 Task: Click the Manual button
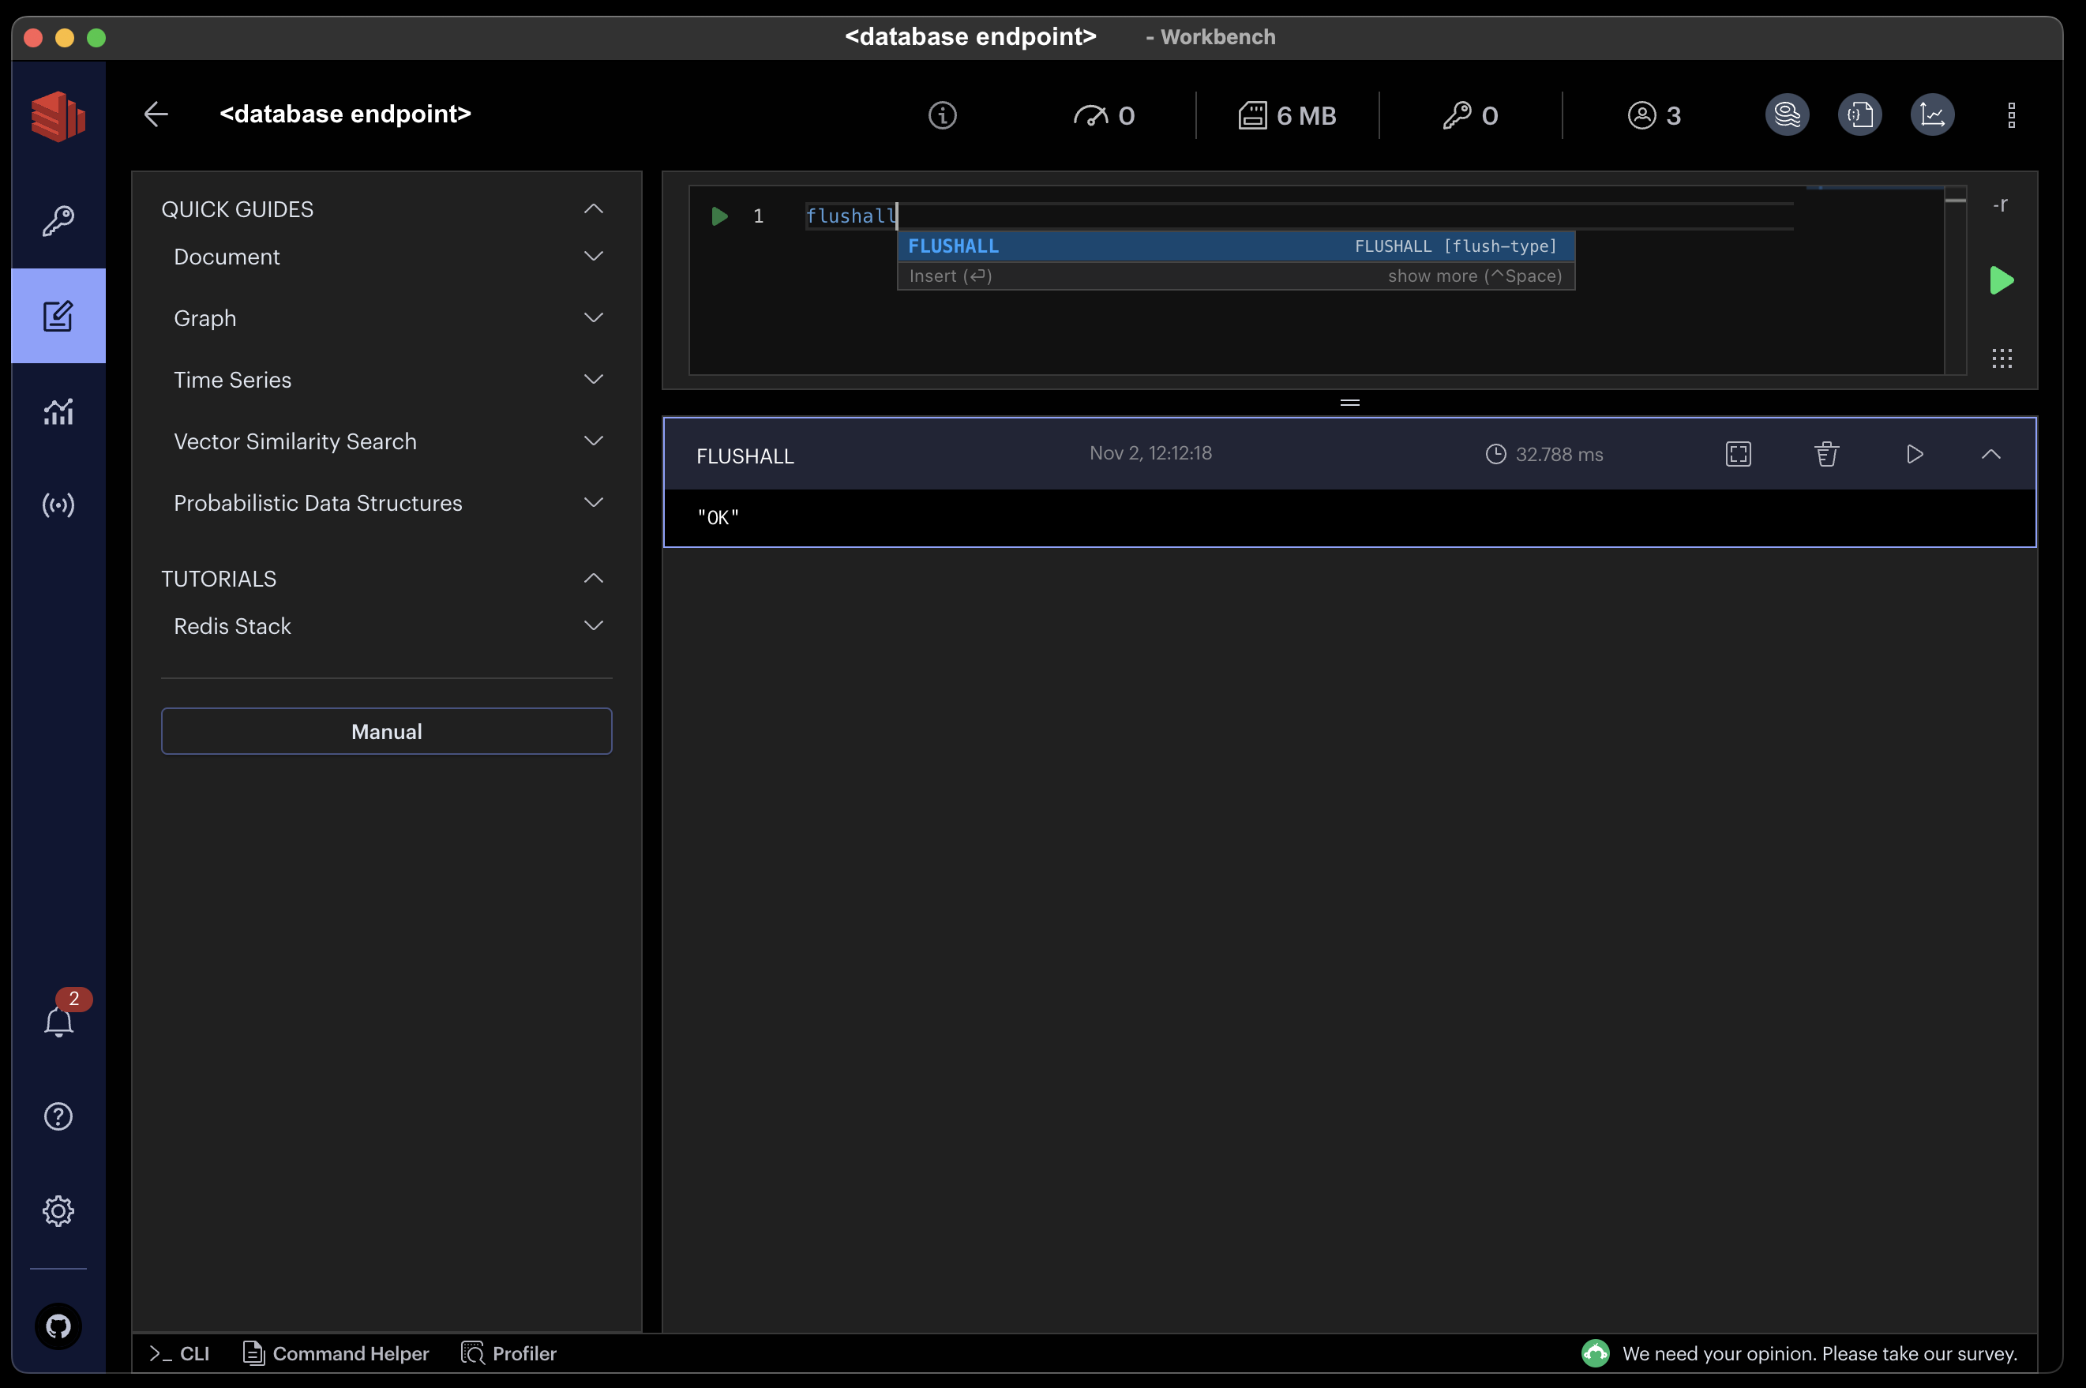click(387, 731)
